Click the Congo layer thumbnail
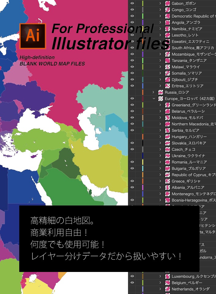 tap(167, 9)
